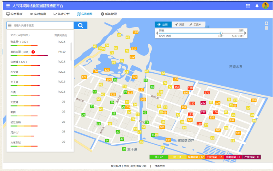Toggle the 良 : 11 legend filter
Image resolution: width=273 pixels, height=171 pixels.
point(178,157)
